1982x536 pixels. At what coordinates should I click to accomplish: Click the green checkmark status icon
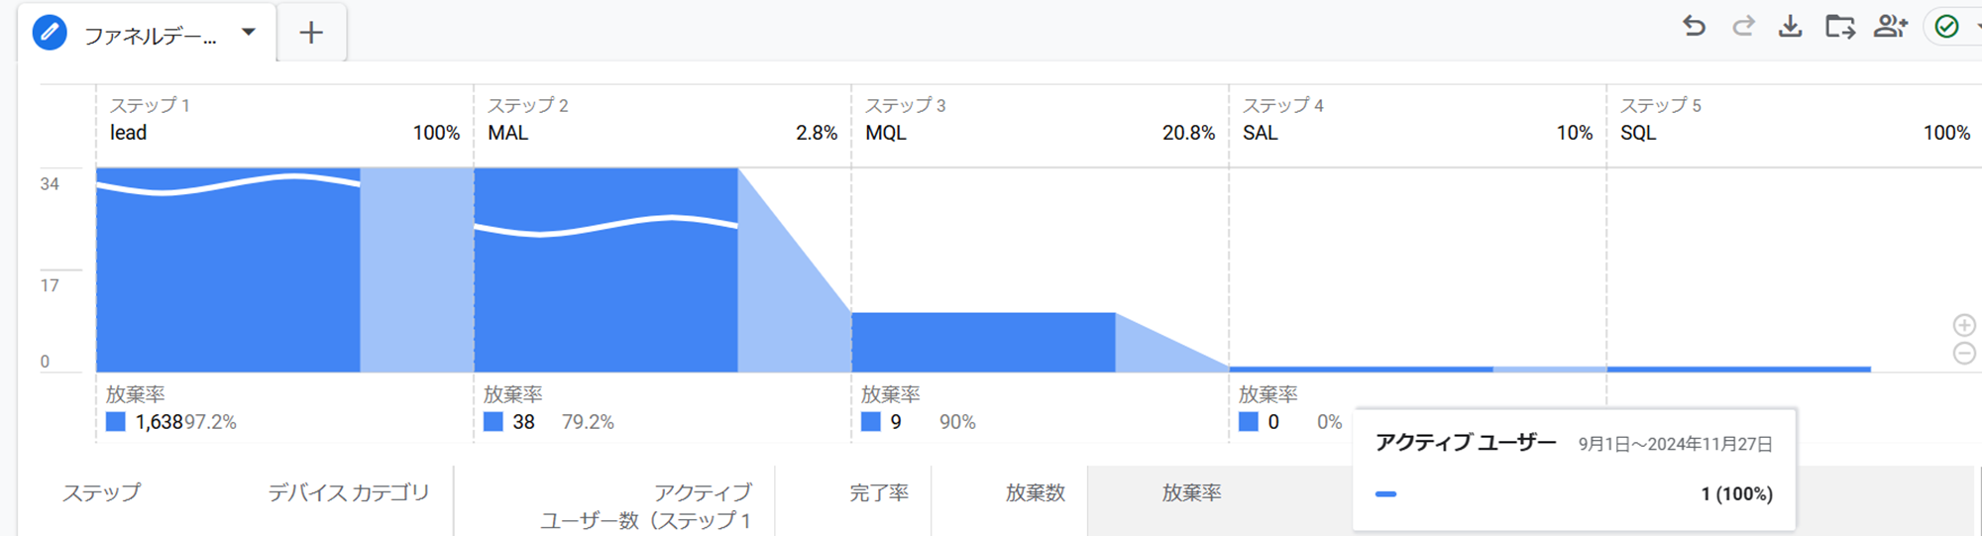(1946, 27)
